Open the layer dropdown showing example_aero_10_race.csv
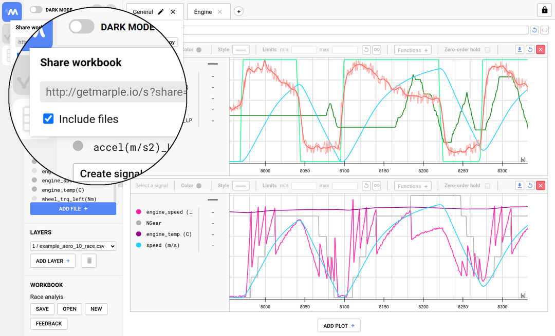 pyautogui.click(x=73, y=246)
